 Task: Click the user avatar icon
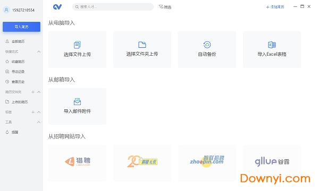(x=6, y=10)
